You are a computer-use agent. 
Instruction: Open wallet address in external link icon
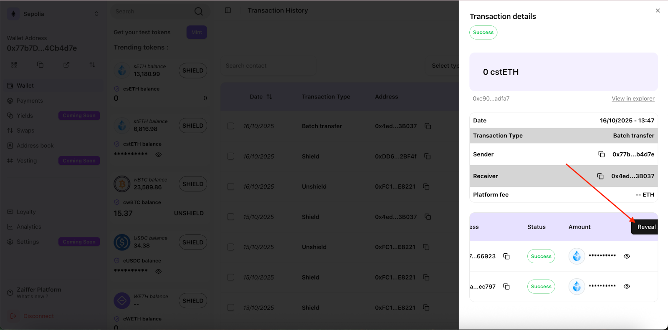[x=66, y=65]
